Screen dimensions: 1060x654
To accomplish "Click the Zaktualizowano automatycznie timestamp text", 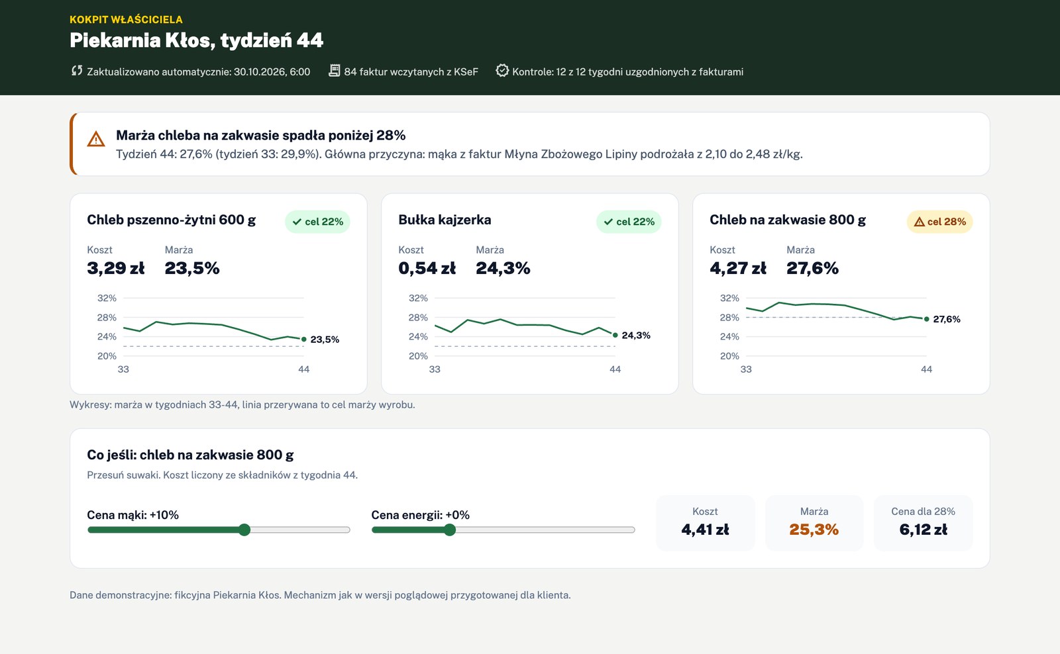I will 199,71.
